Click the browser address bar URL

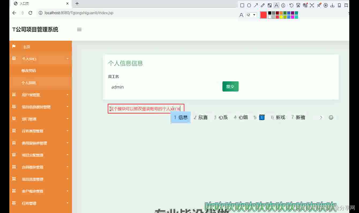(x=79, y=13)
